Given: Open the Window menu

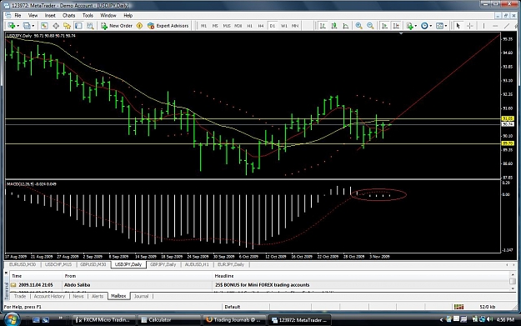Looking at the screenshot, I should [108, 15].
